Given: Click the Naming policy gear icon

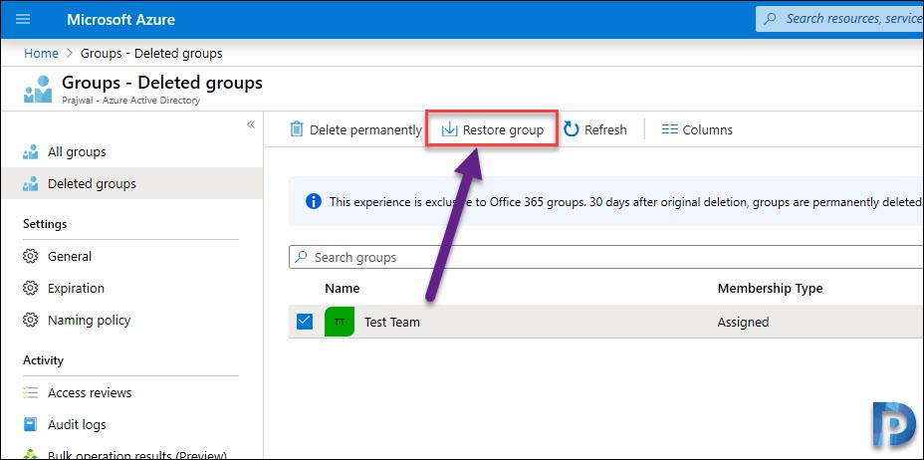Looking at the screenshot, I should [30, 321].
